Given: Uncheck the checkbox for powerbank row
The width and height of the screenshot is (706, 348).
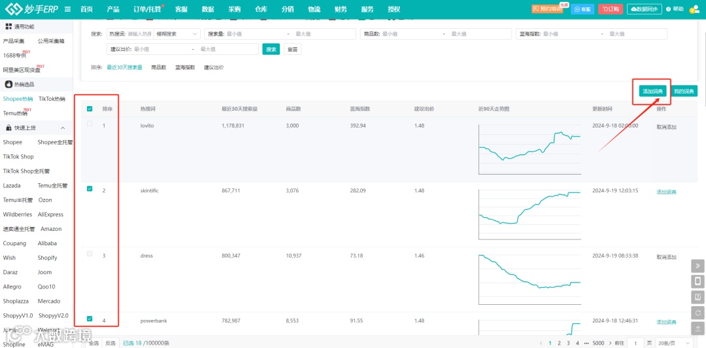Looking at the screenshot, I should [90, 319].
